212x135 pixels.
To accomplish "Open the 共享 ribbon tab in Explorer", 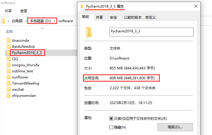I will (x=8, y=11).
